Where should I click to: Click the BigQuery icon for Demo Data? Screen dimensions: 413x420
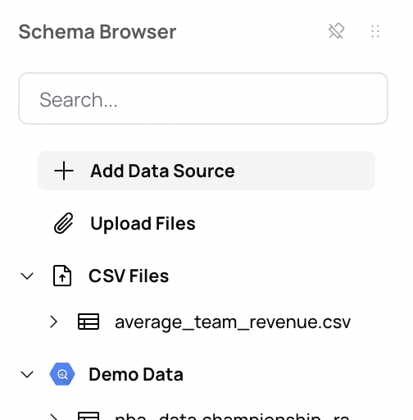coord(62,374)
